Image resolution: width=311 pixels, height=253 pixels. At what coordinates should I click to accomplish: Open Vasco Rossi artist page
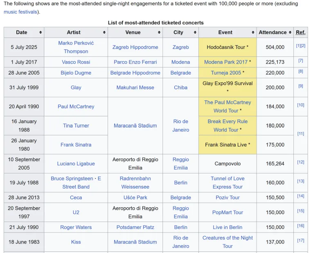[x=76, y=62]
